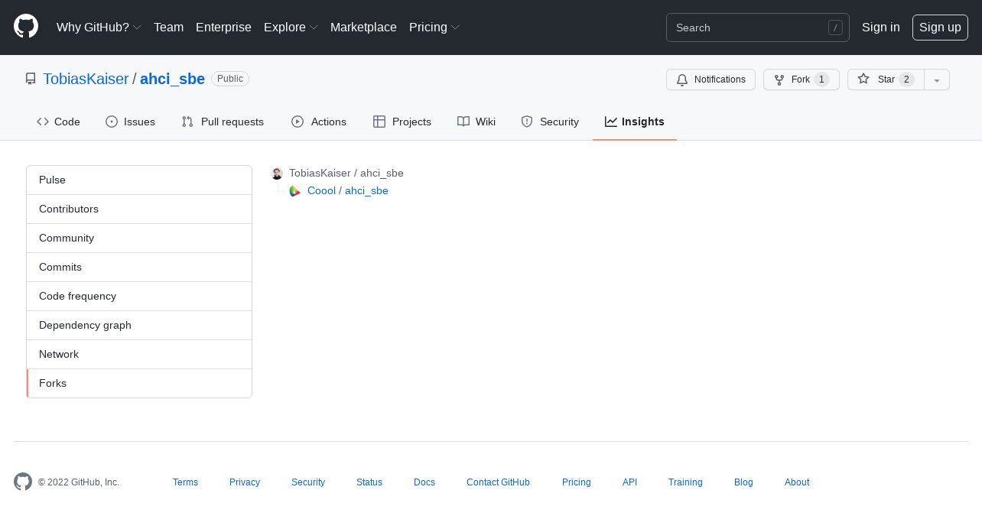The image size is (982, 529).
Task: Open the Wiki tab
Action: (x=476, y=122)
